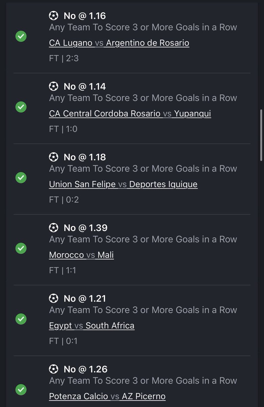Image resolution: width=264 pixels, height=407 pixels.
Task: Click the soccer ball icon beside No @ 1.21
Action: coord(53,298)
